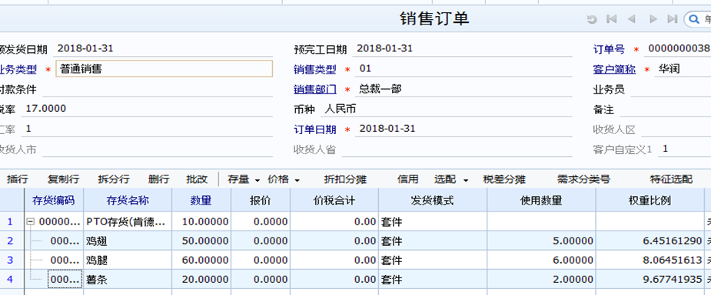The width and height of the screenshot is (711, 295).
Task: Click the 删行 toolbar button
Action: (x=158, y=179)
